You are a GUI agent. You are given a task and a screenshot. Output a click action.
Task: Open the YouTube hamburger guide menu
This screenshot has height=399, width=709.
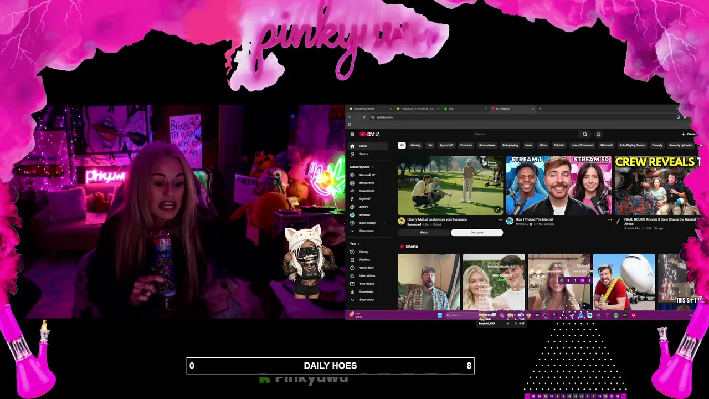pyautogui.click(x=352, y=134)
